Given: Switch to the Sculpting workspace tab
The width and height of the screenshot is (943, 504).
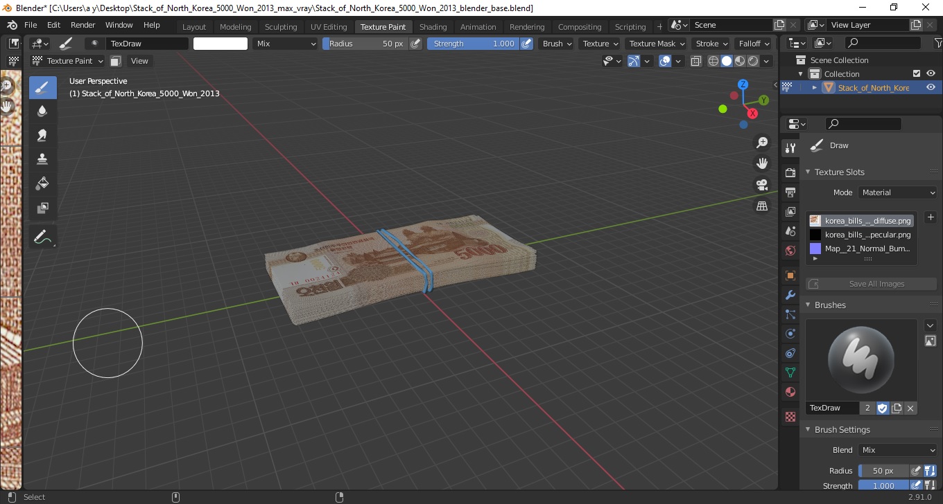Looking at the screenshot, I should tap(281, 27).
